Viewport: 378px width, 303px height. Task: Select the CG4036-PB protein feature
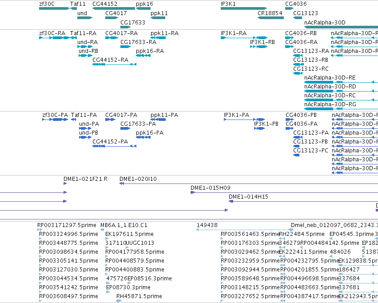(x=290, y=120)
